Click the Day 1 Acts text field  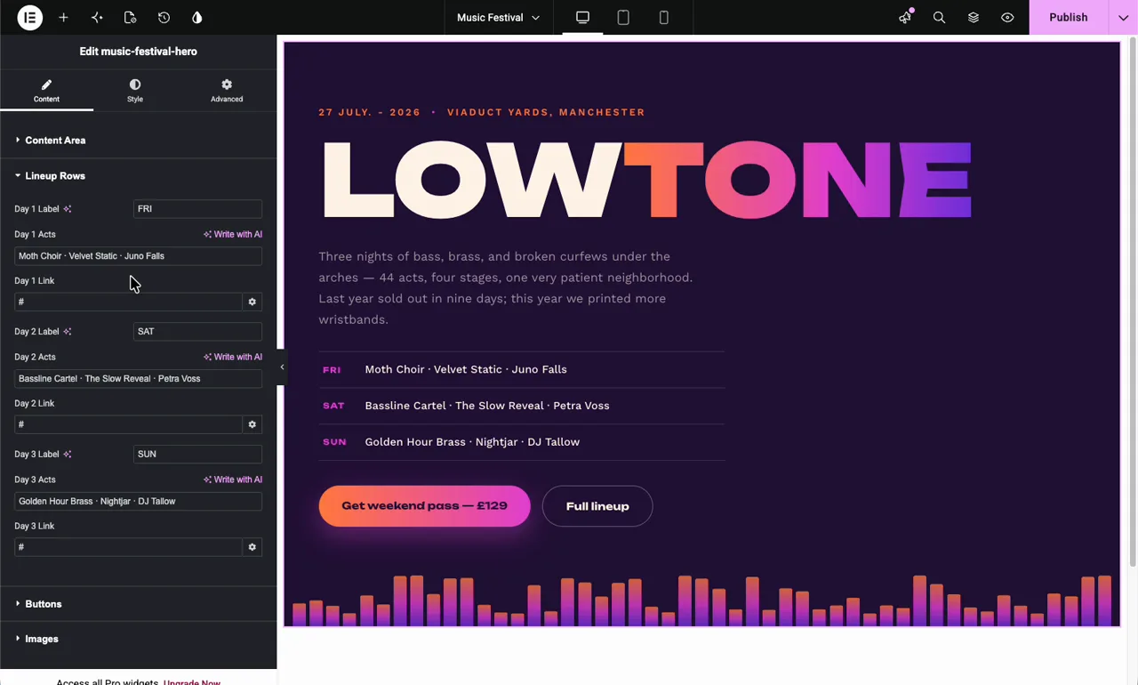138,256
